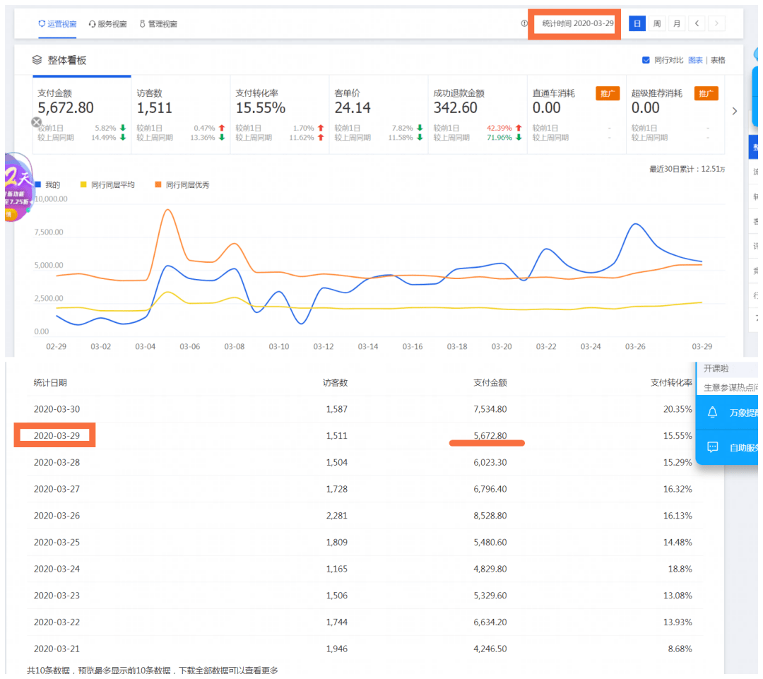Click 推广 button next to 直通车消耗
763x679 pixels.
coord(608,93)
